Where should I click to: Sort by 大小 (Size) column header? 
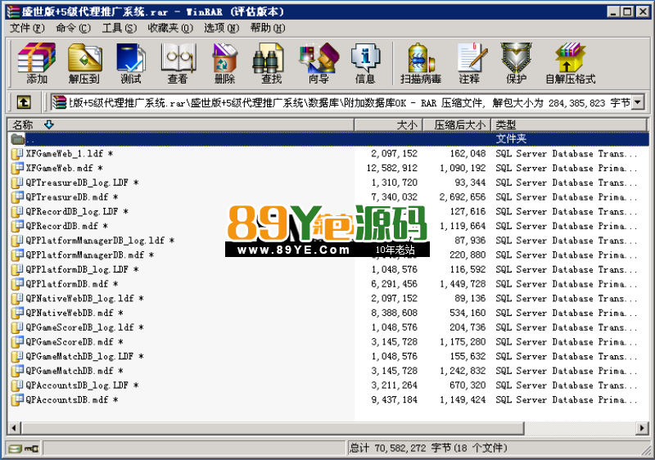[x=388, y=124]
